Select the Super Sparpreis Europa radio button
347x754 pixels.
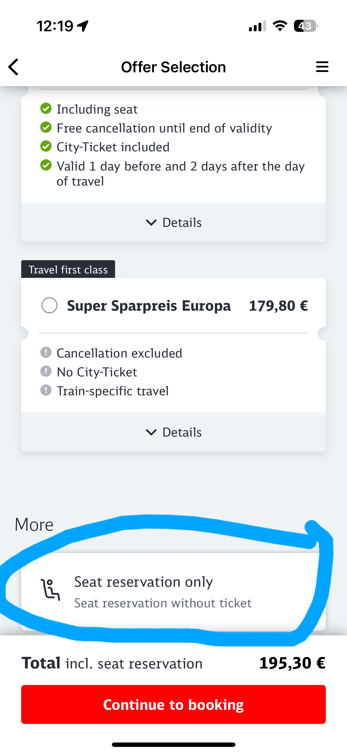point(49,305)
